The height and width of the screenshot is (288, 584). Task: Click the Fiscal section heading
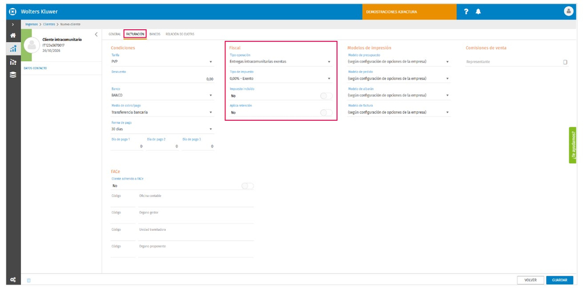(235, 48)
